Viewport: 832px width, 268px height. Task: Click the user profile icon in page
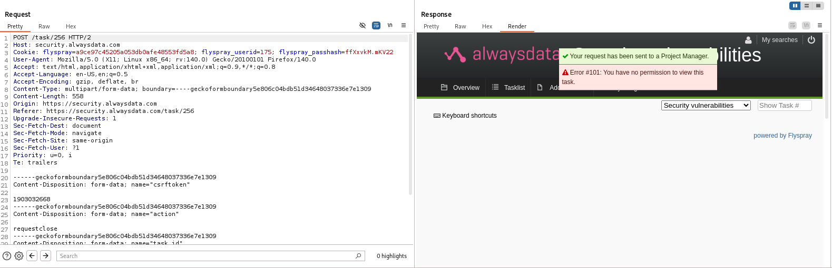click(x=748, y=40)
